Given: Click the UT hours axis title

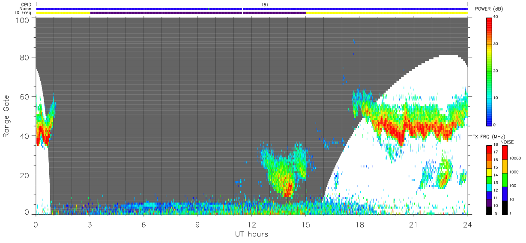Looking at the screenshot, I should tap(251, 234).
